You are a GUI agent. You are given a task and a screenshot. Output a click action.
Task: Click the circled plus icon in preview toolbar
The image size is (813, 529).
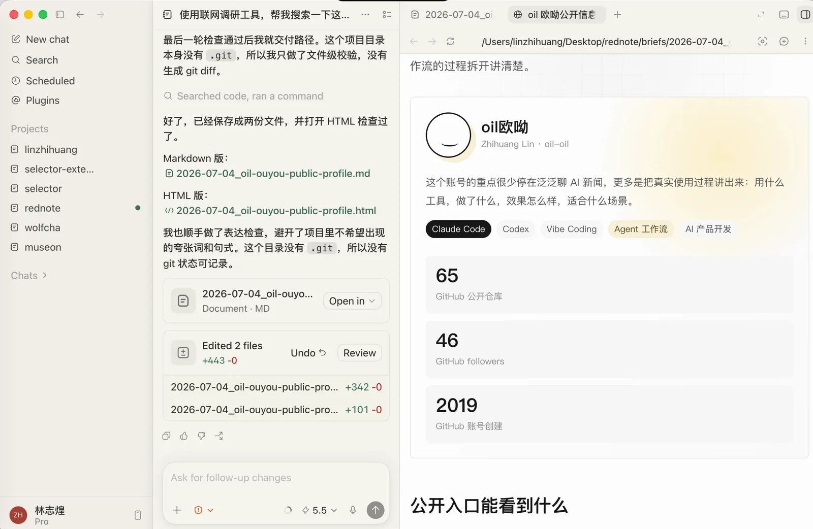click(x=784, y=41)
